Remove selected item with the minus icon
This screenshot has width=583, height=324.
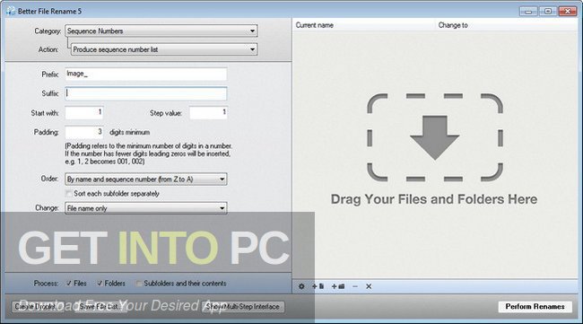point(355,286)
